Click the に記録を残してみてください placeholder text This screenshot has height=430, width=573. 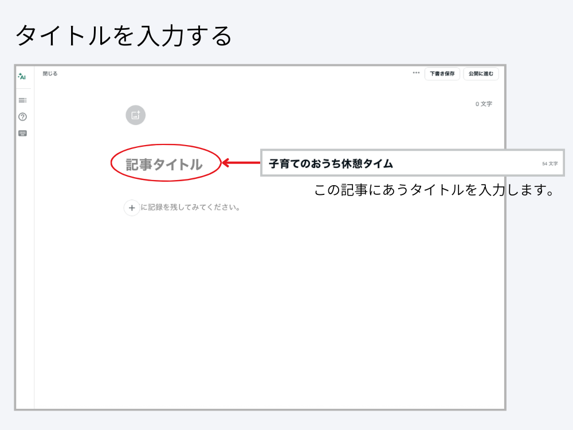coord(189,208)
